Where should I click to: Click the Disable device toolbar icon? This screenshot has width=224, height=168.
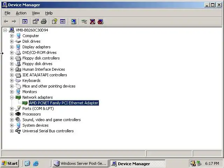click(x=100, y=22)
